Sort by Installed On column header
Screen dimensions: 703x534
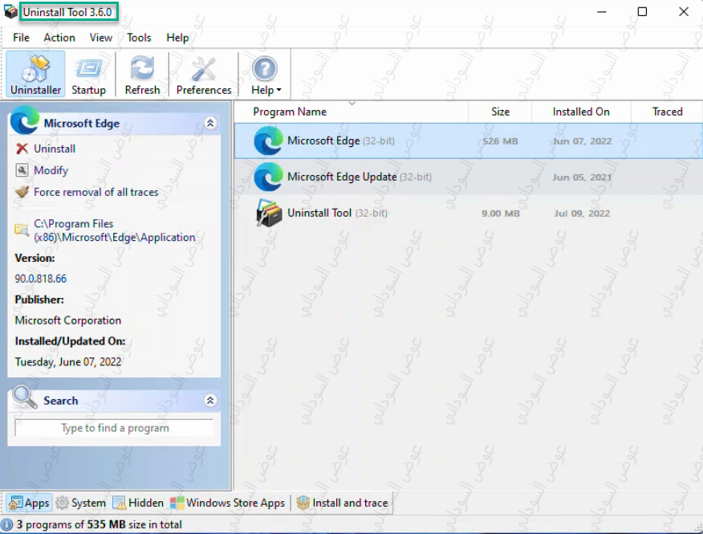[581, 112]
